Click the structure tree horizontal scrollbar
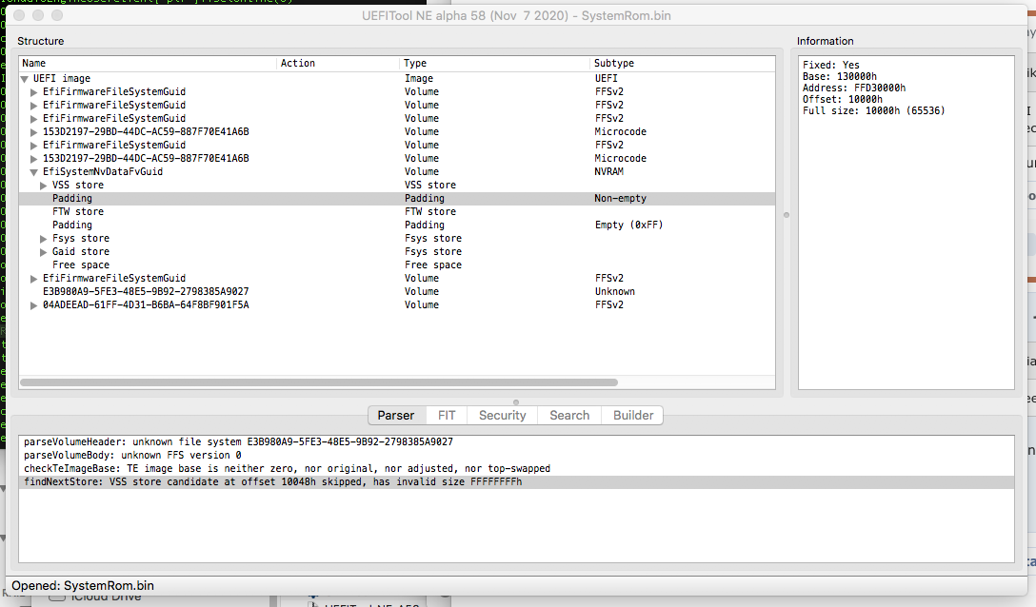This screenshot has width=1036, height=607. 319,382
